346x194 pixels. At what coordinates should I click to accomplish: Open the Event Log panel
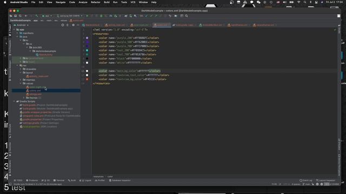pos(306,181)
